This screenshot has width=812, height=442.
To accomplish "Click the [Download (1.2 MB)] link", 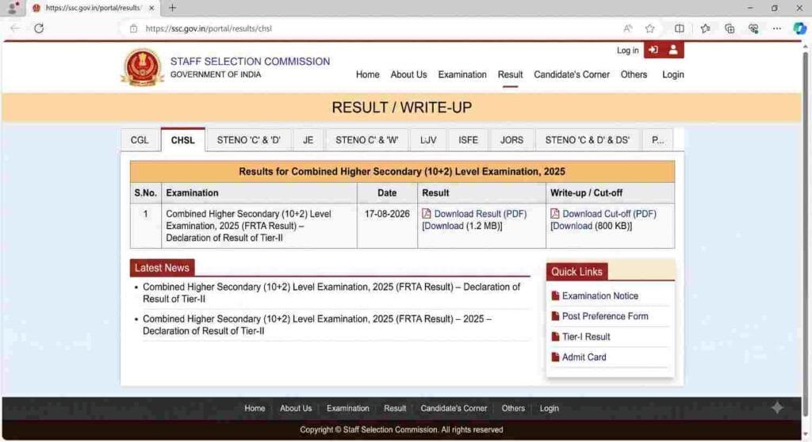I will [x=462, y=227].
